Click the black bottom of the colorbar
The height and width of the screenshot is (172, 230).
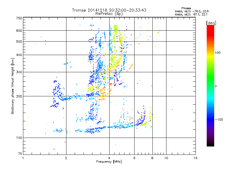pyautogui.click(x=210, y=144)
